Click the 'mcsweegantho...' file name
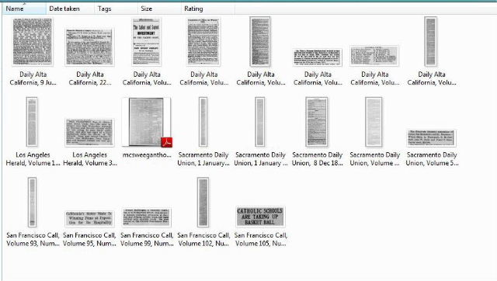 (147, 155)
